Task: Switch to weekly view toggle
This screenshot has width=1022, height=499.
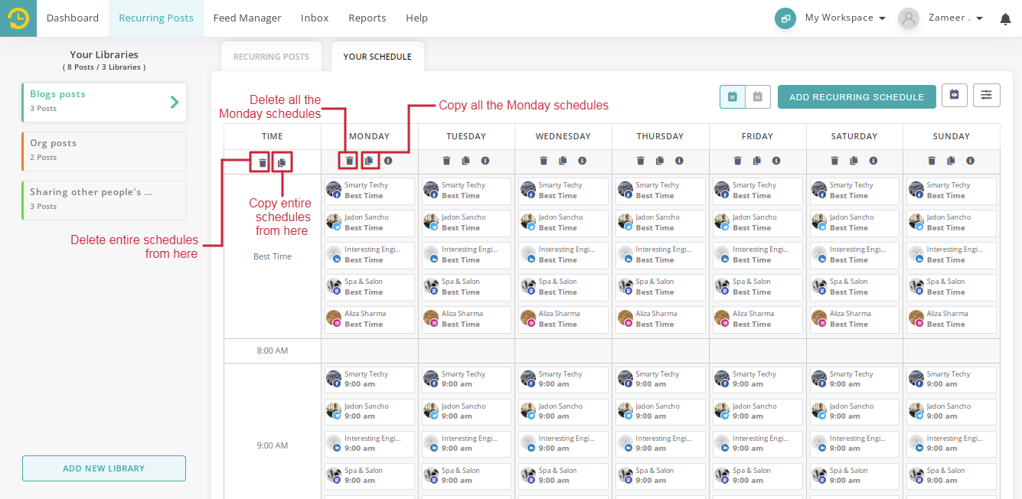Action: tap(733, 96)
